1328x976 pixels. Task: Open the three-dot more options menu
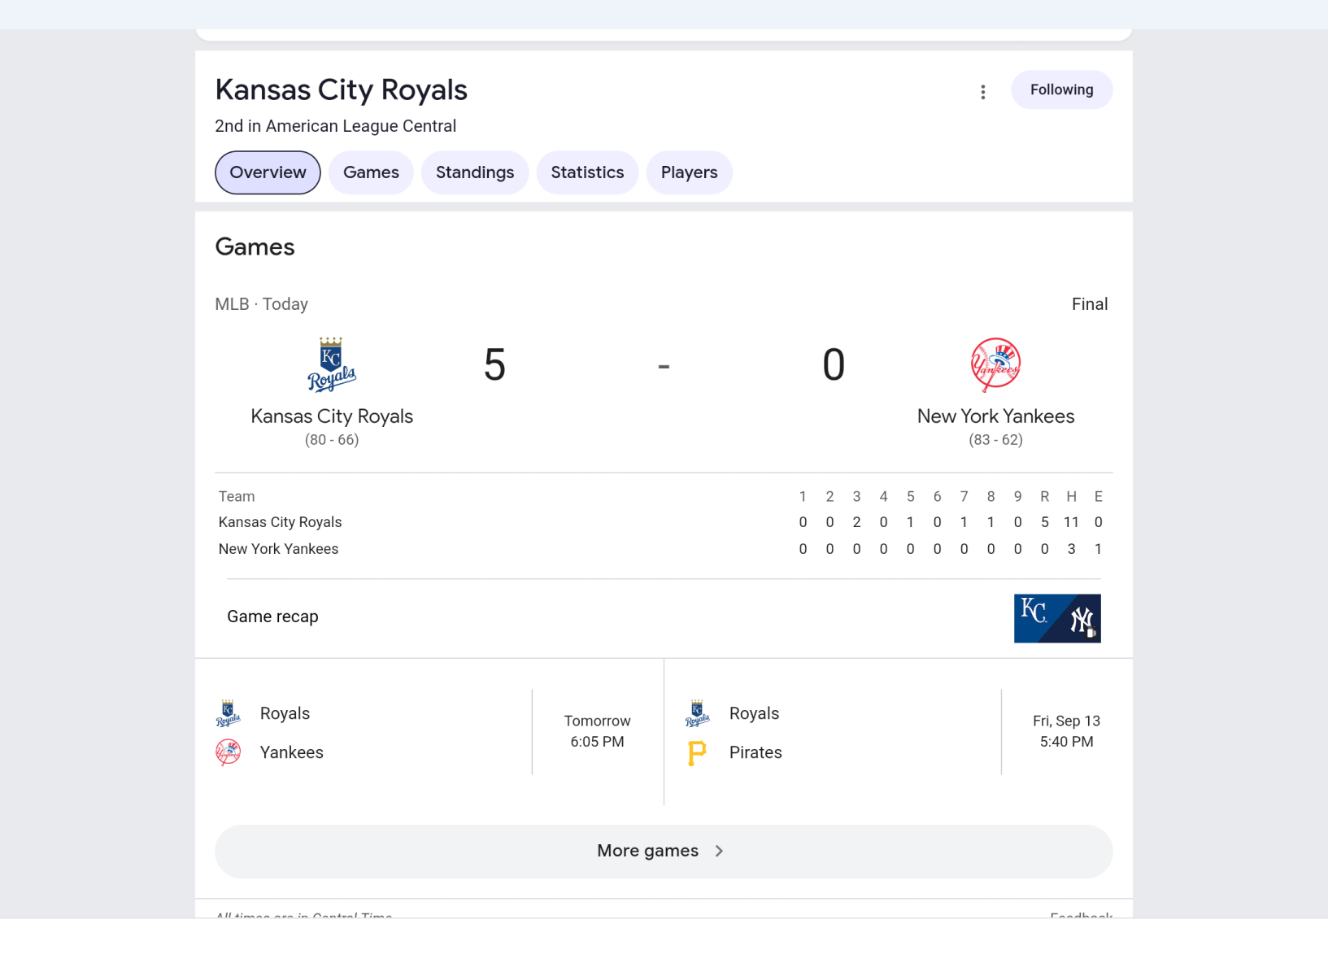[982, 92]
